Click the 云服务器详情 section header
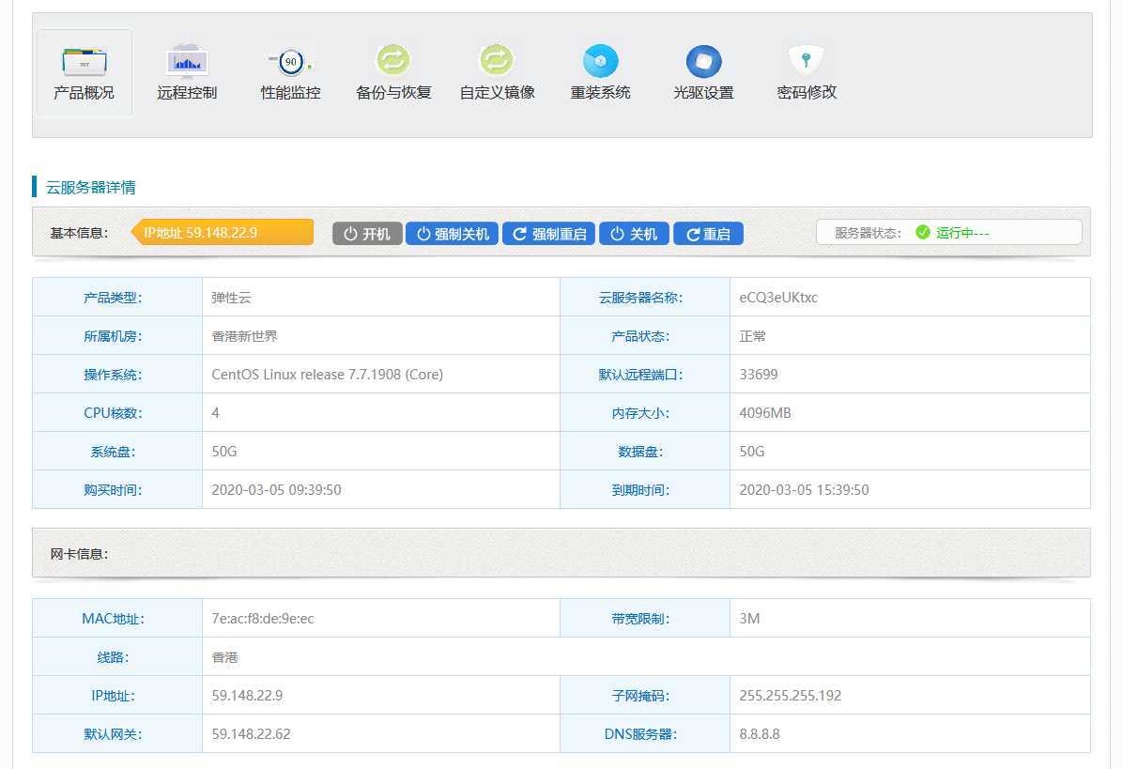Viewport: 1123px width, 769px height. pos(91,187)
